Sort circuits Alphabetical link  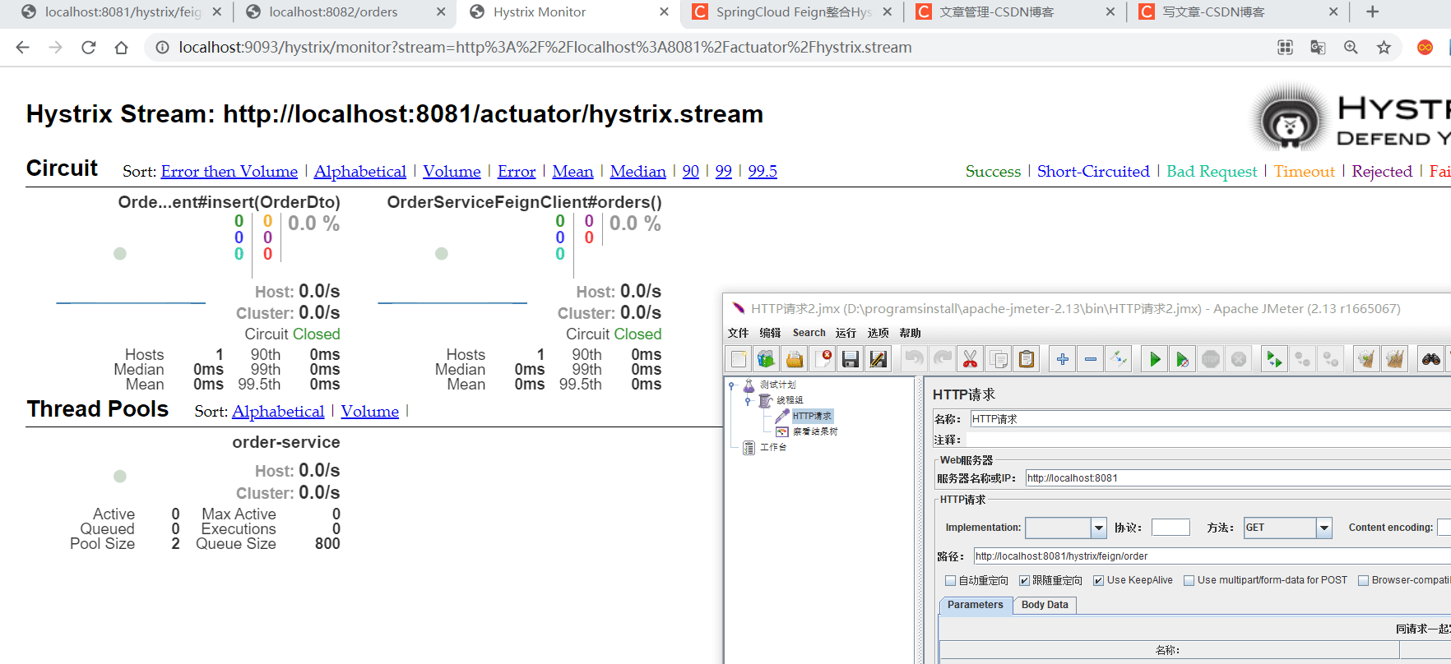pyautogui.click(x=360, y=171)
